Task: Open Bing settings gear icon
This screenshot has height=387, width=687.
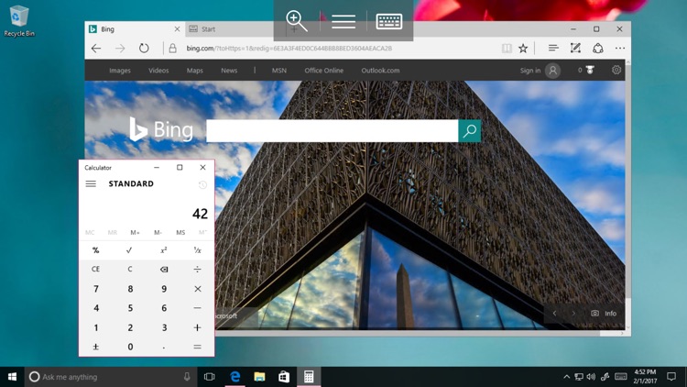Action: 616,70
